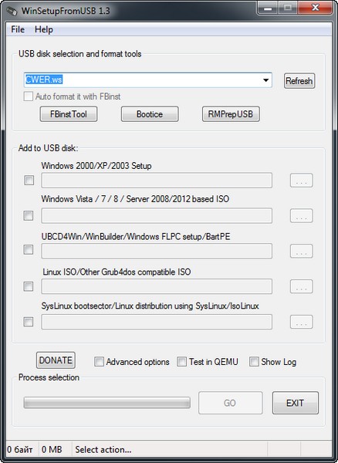Browse for Linux ISO file
Image resolution: width=338 pixels, height=463 pixels.
click(x=302, y=286)
